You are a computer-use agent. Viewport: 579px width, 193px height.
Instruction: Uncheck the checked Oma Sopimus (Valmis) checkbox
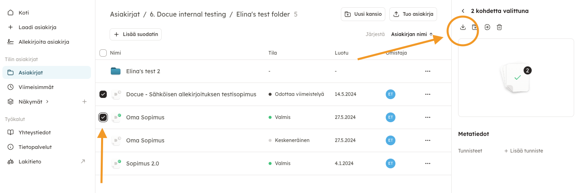pos(103,117)
